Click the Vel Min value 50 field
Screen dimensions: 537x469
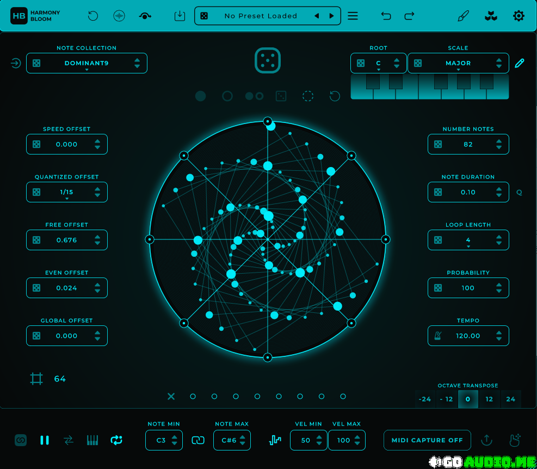[308, 440]
